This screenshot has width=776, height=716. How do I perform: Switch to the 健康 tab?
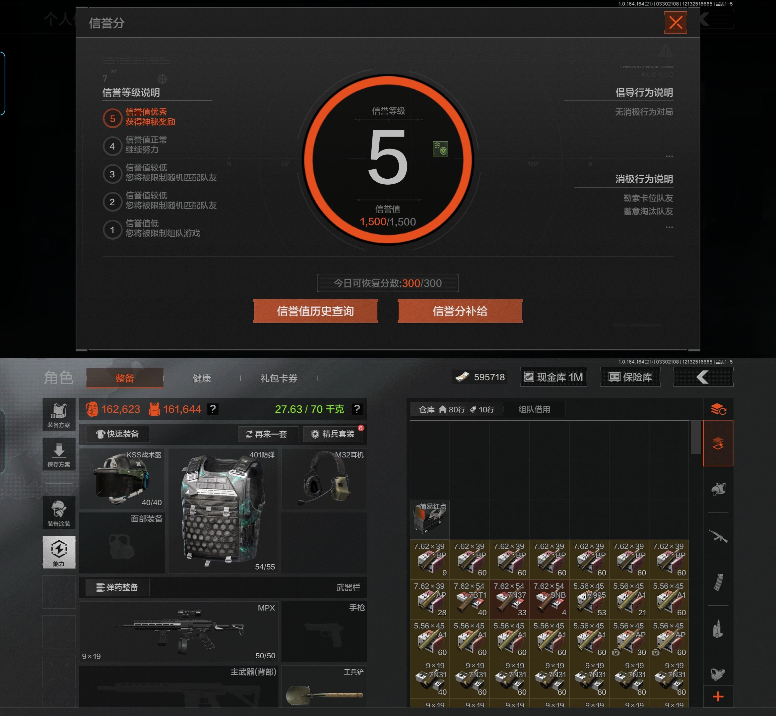pos(202,378)
